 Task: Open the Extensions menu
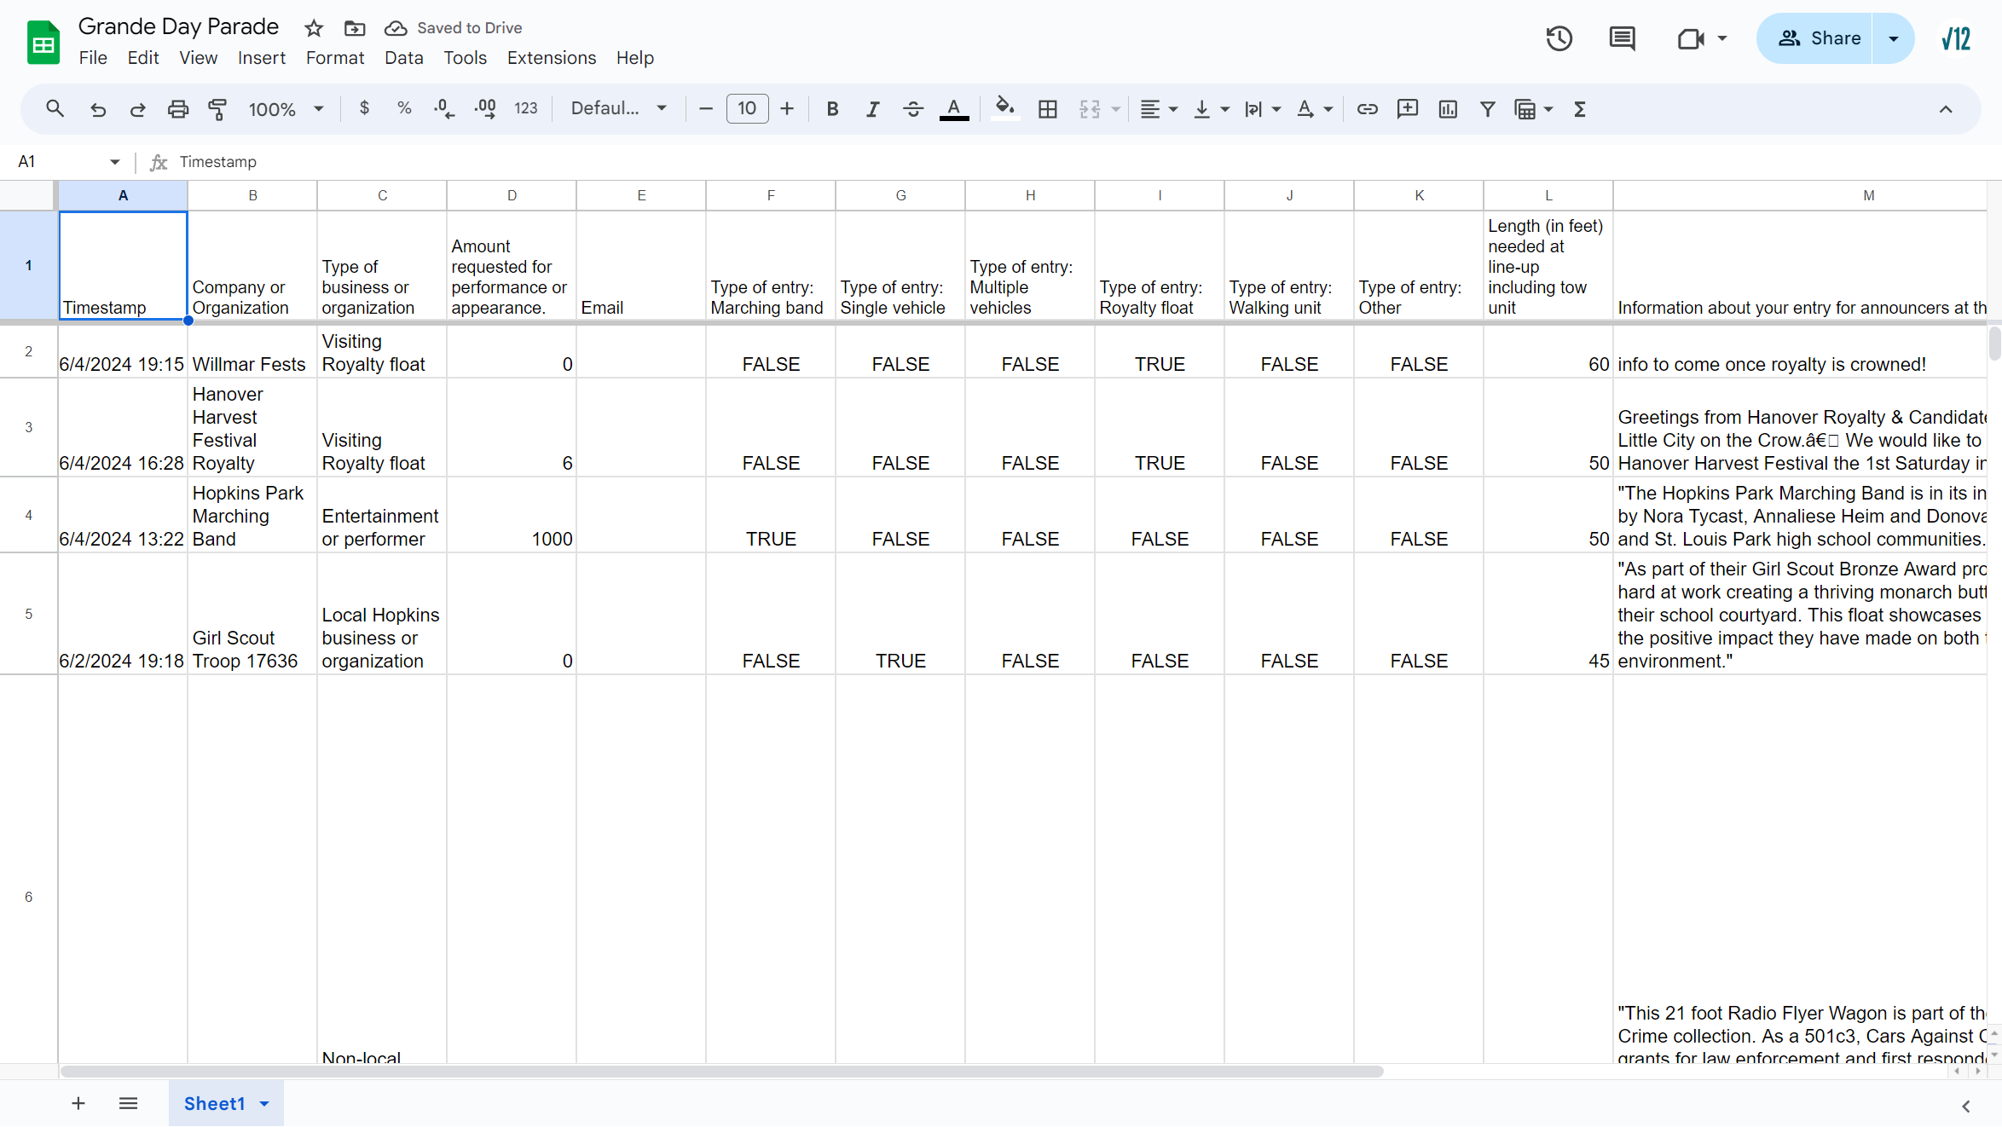(551, 58)
